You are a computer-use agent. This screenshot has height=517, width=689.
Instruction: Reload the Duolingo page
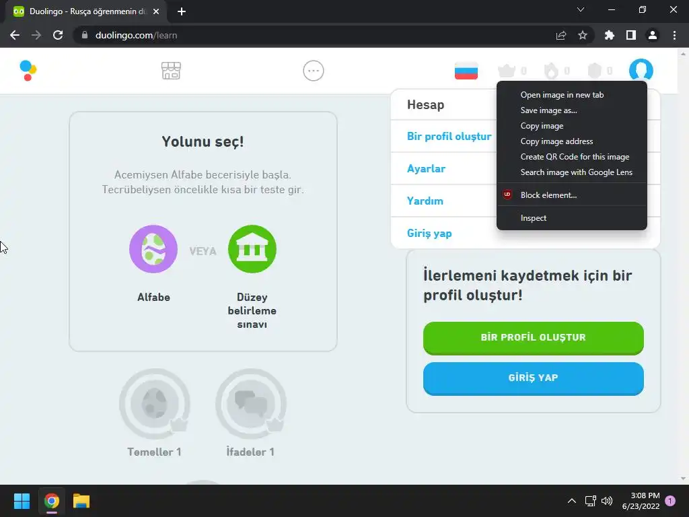click(x=58, y=35)
